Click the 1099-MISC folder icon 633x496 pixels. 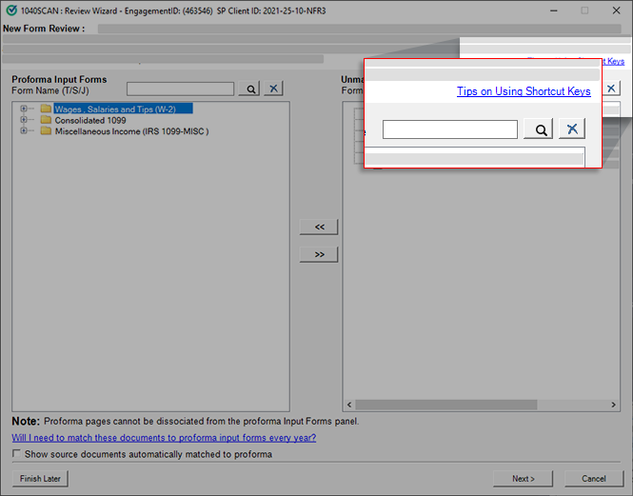point(46,130)
